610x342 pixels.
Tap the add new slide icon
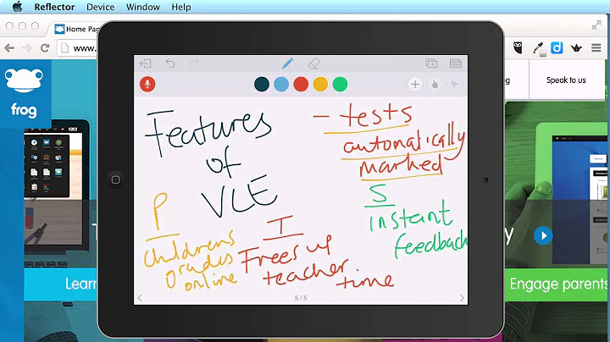431,63
